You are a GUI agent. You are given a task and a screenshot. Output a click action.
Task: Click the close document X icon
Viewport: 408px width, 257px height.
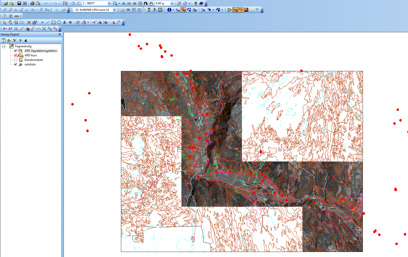(x=25, y=3)
